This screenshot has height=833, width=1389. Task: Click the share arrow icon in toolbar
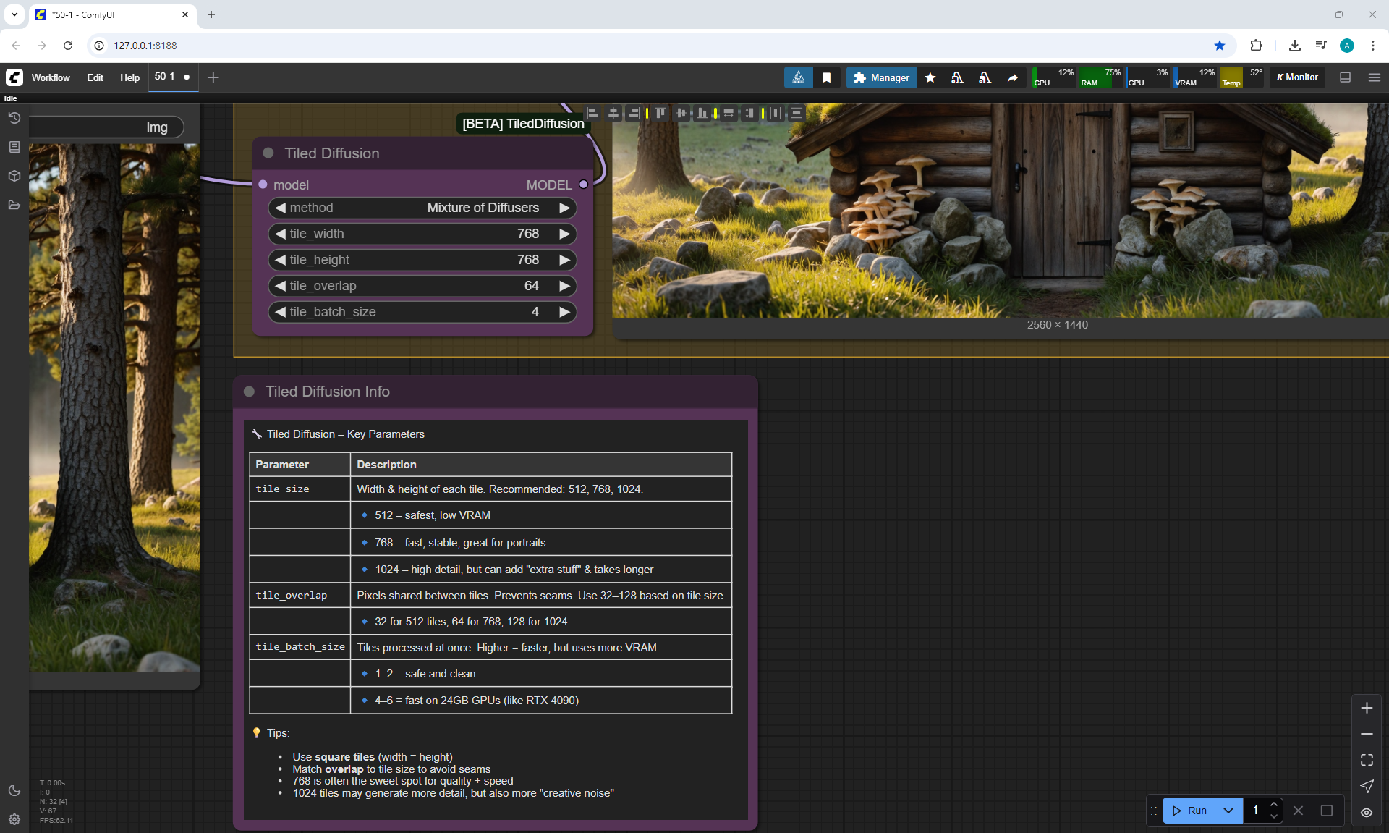click(x=1013, y=77)
